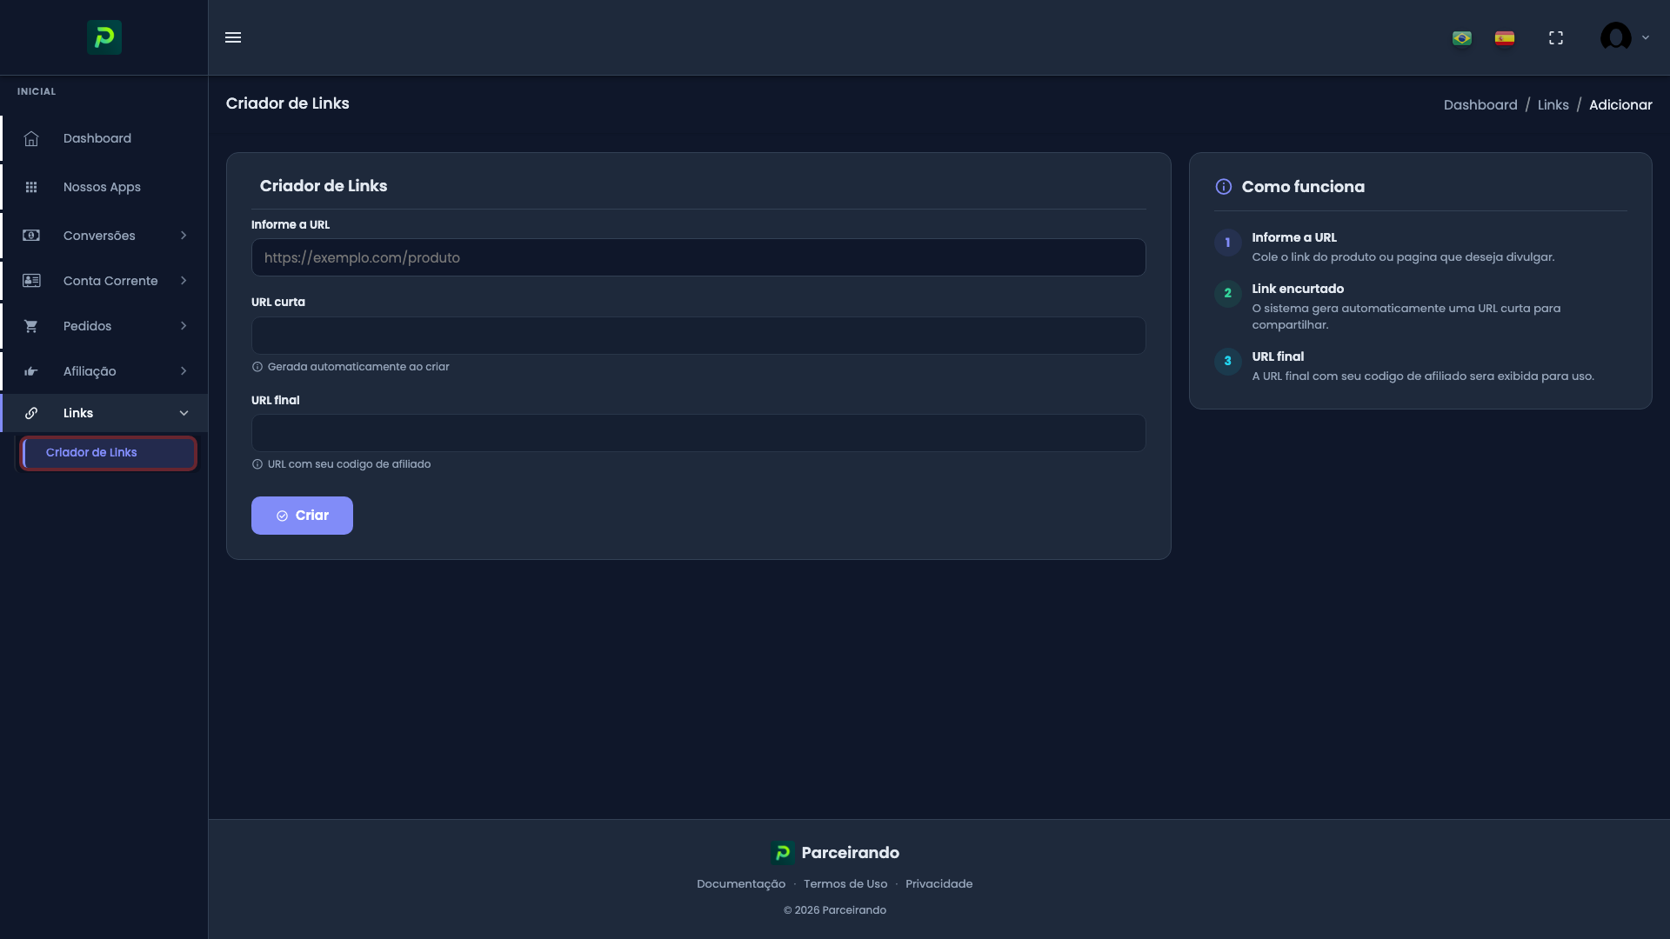
Task: Click the Dashboard home icon
Action: [31, 139]
